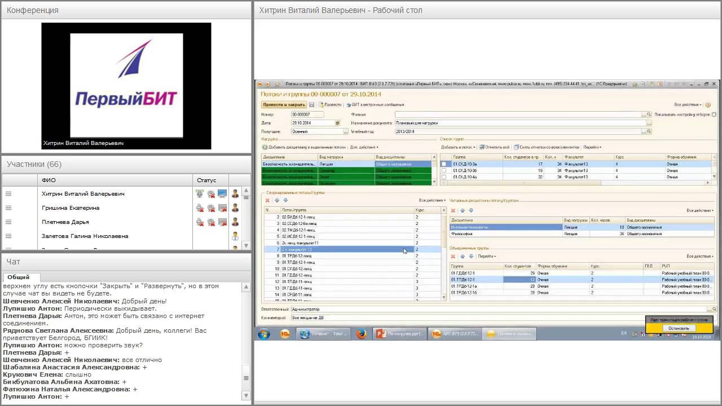Move row up in Читаемые дисциплины panel
Viewport: 722px width, 406px height.
coord(462,210)
